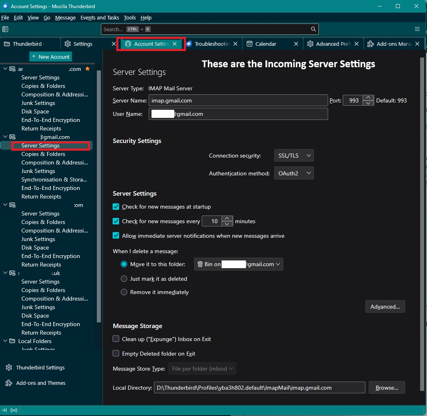Open Thunderbird Settings link
The width and height of the screenshot is (427, 416).
(x=40, y=367)
